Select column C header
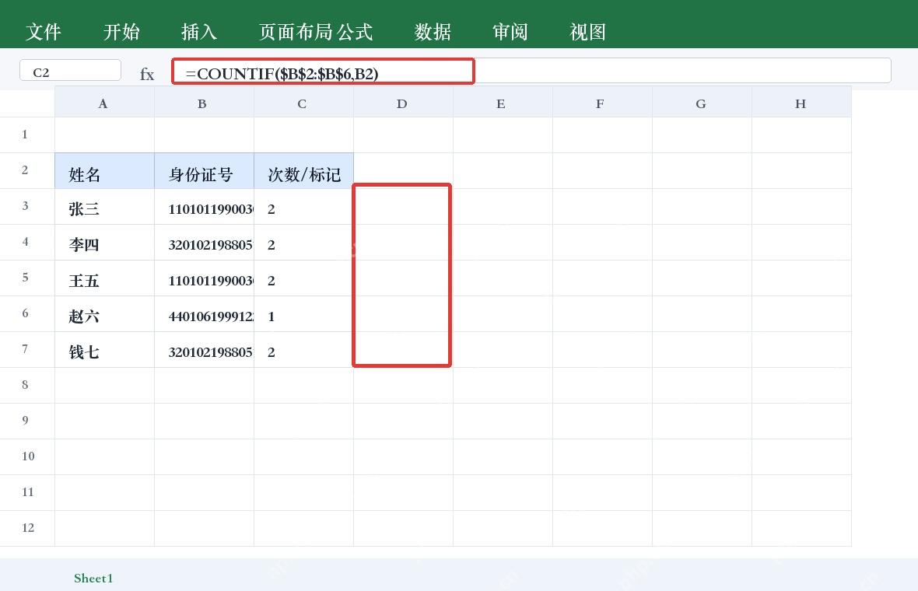The image size is (918, 591). tap(303, 103)
